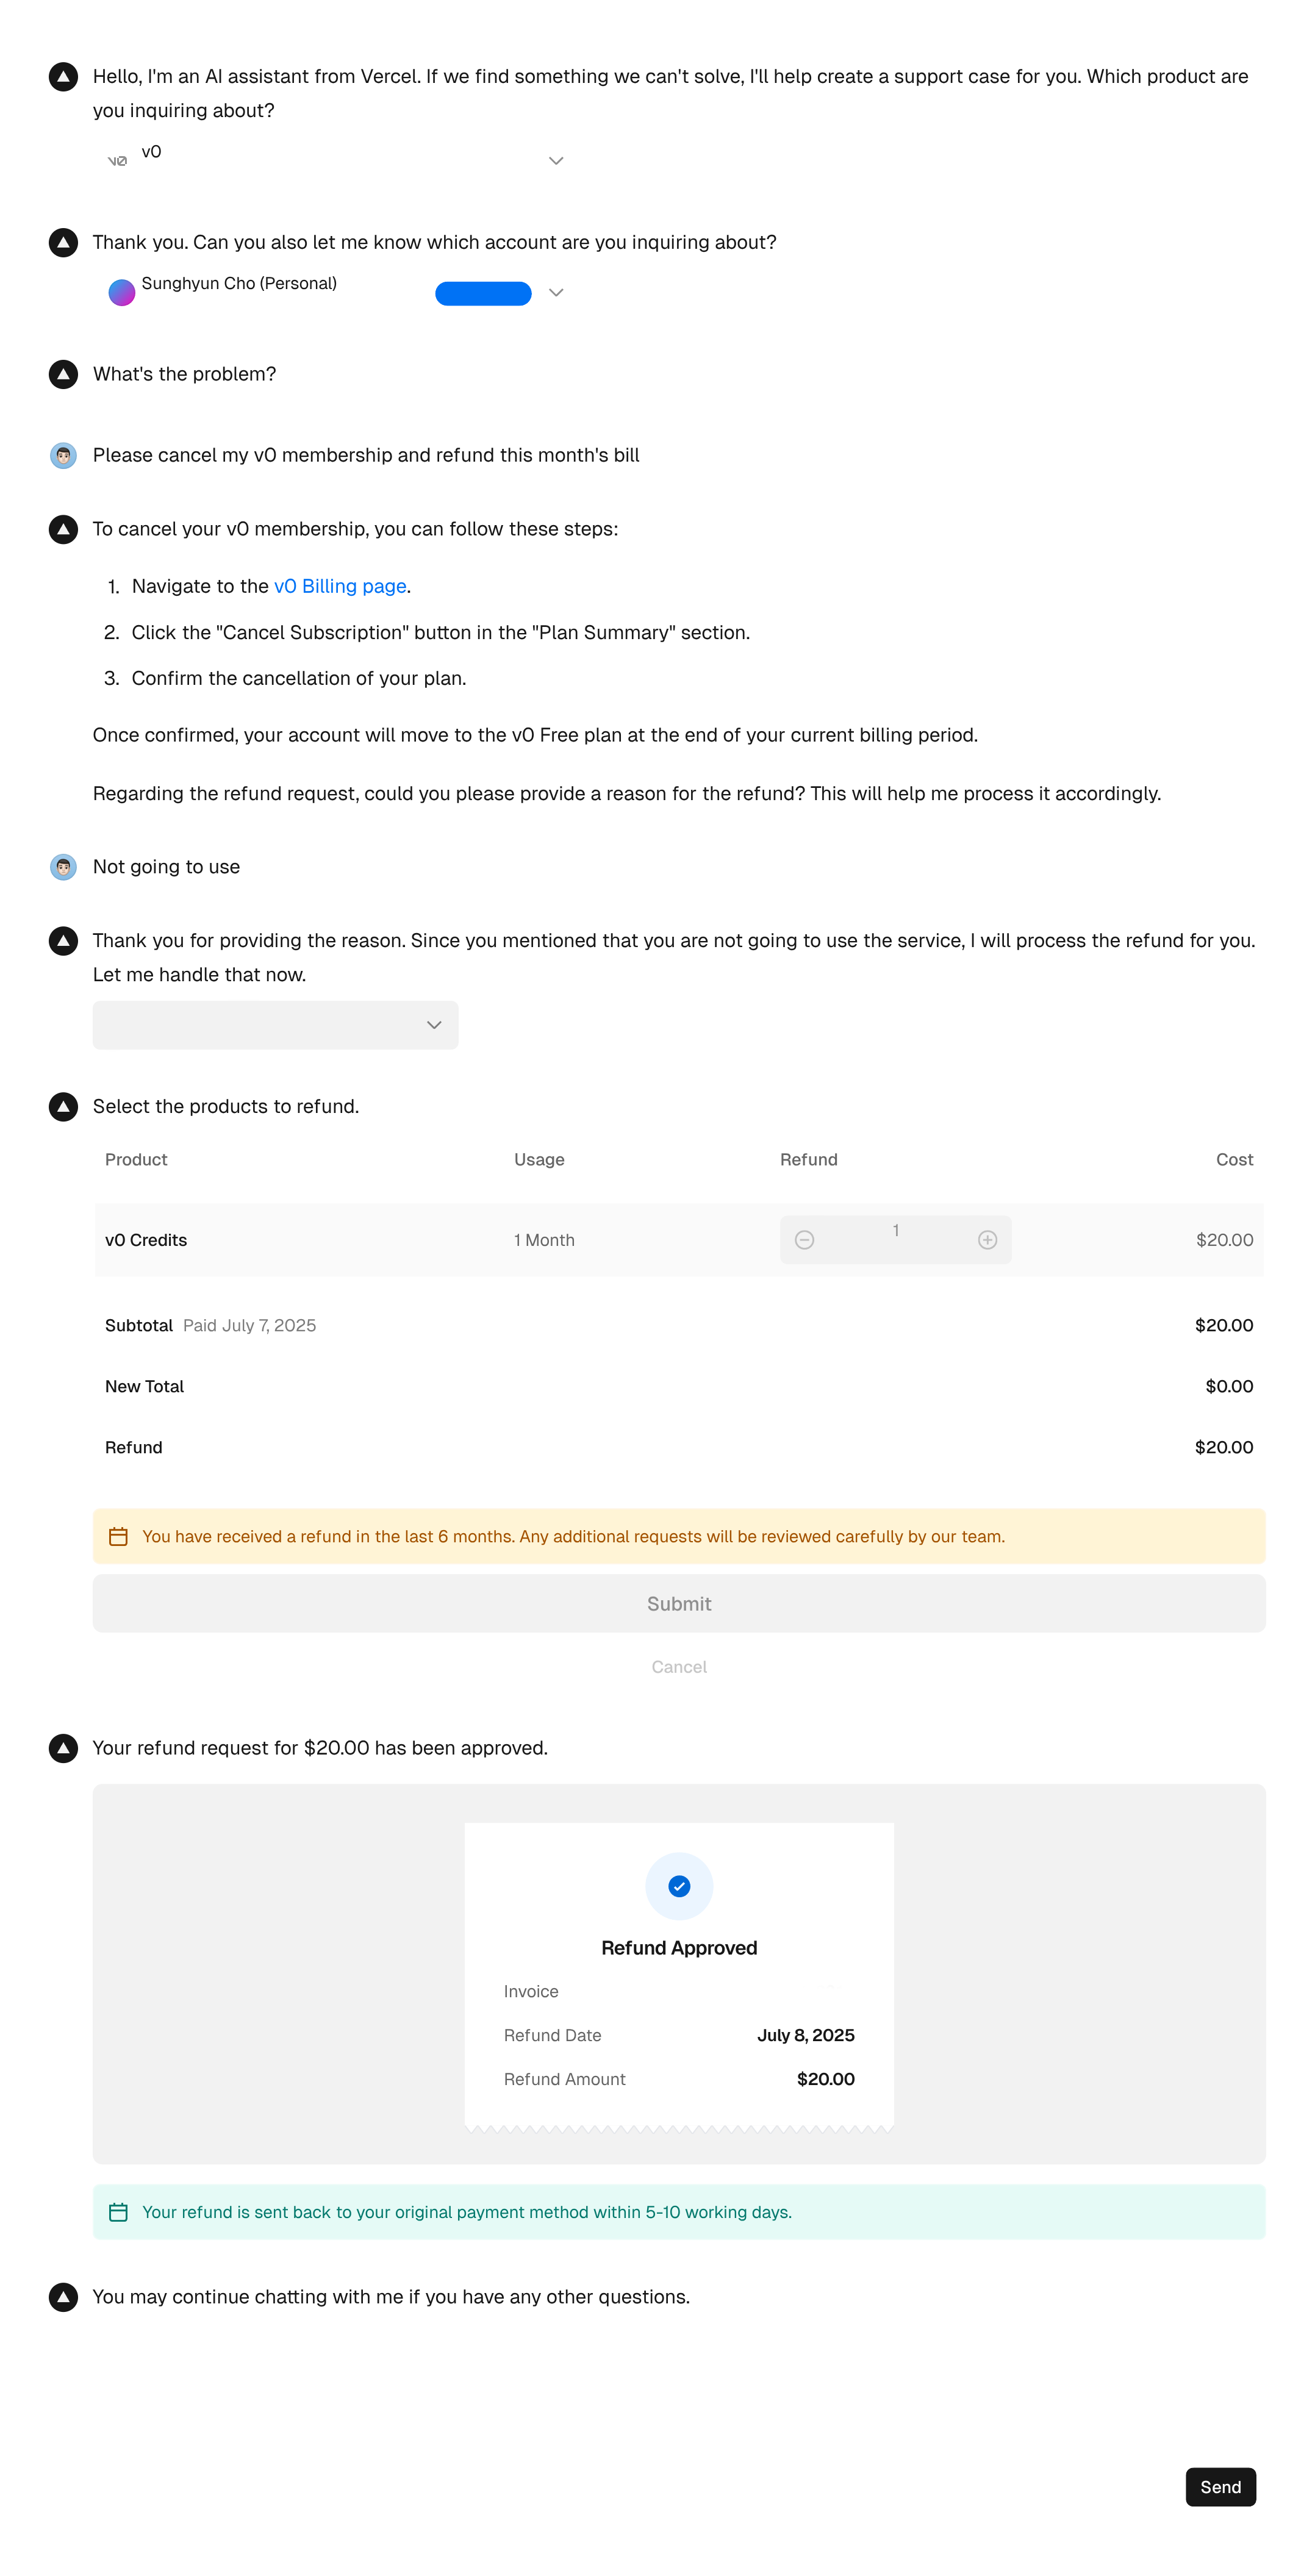Click the Send button
This screenshot has width=1315, height=2576.
[1220, 2487]
